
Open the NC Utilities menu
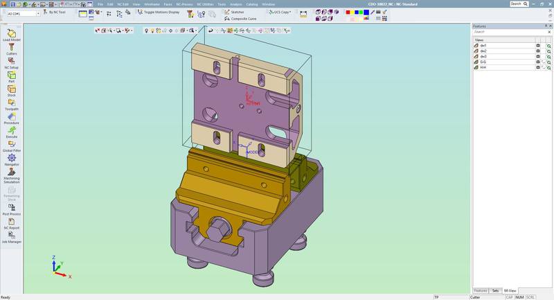[x=205, y=4]
